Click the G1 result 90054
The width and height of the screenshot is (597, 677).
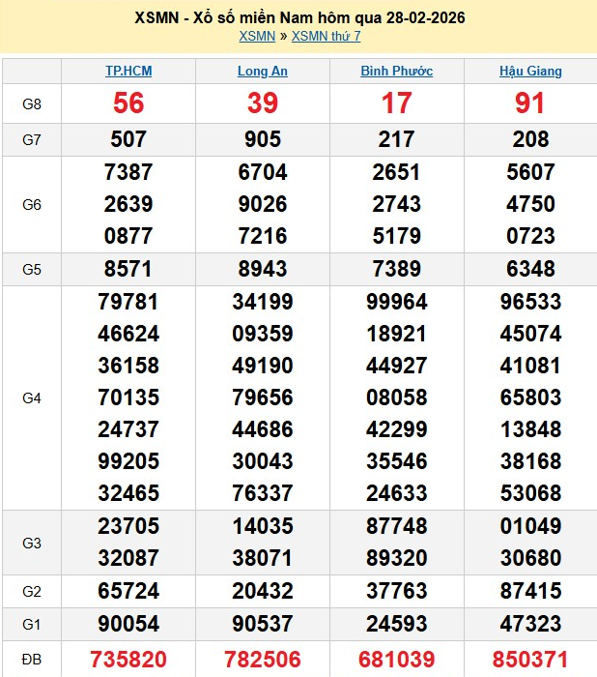click(128, 623)
